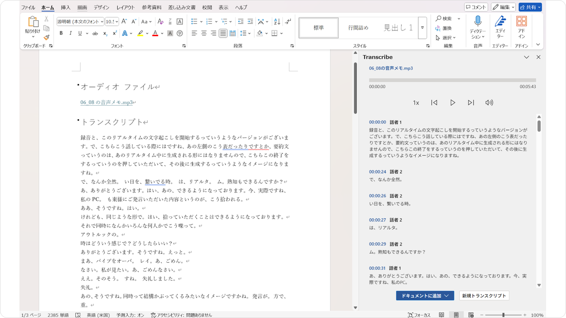The height and width of the screenshot is (318, 566).
Task: Click the sort icon in Paragraph group
Action: (277, 21)
